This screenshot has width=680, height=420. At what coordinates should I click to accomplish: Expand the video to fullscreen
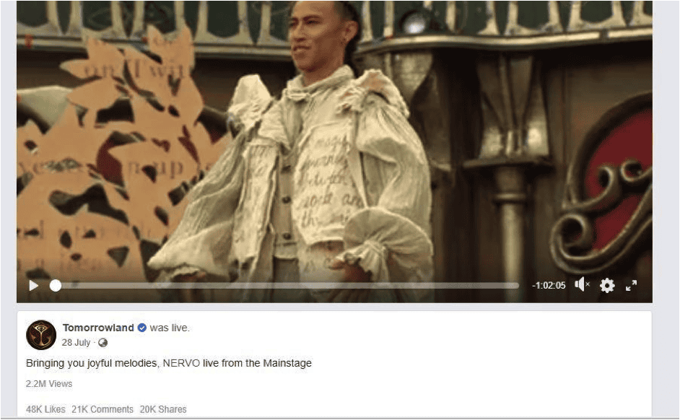[631, 285]
